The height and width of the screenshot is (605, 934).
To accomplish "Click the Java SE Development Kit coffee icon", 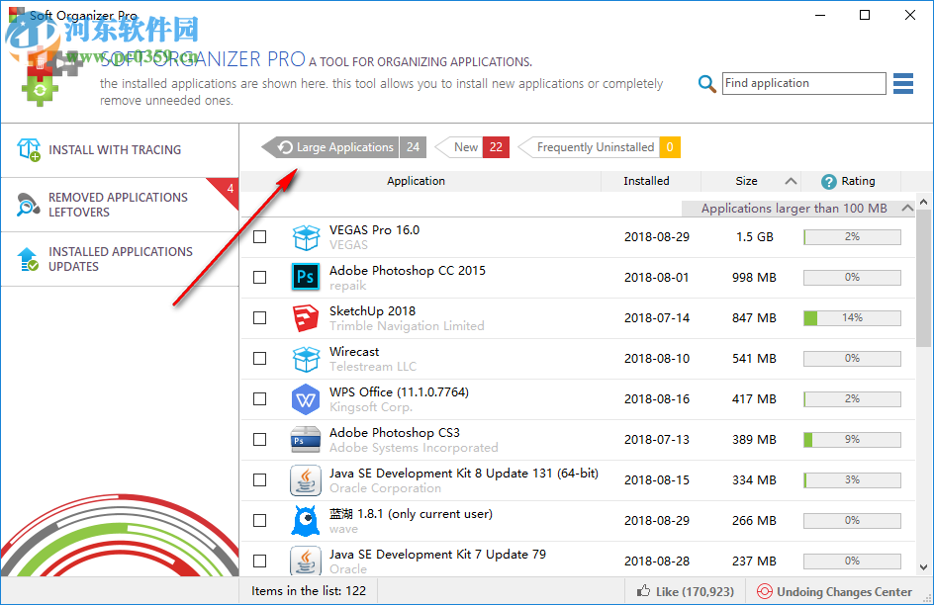I will tap(306, 479).
